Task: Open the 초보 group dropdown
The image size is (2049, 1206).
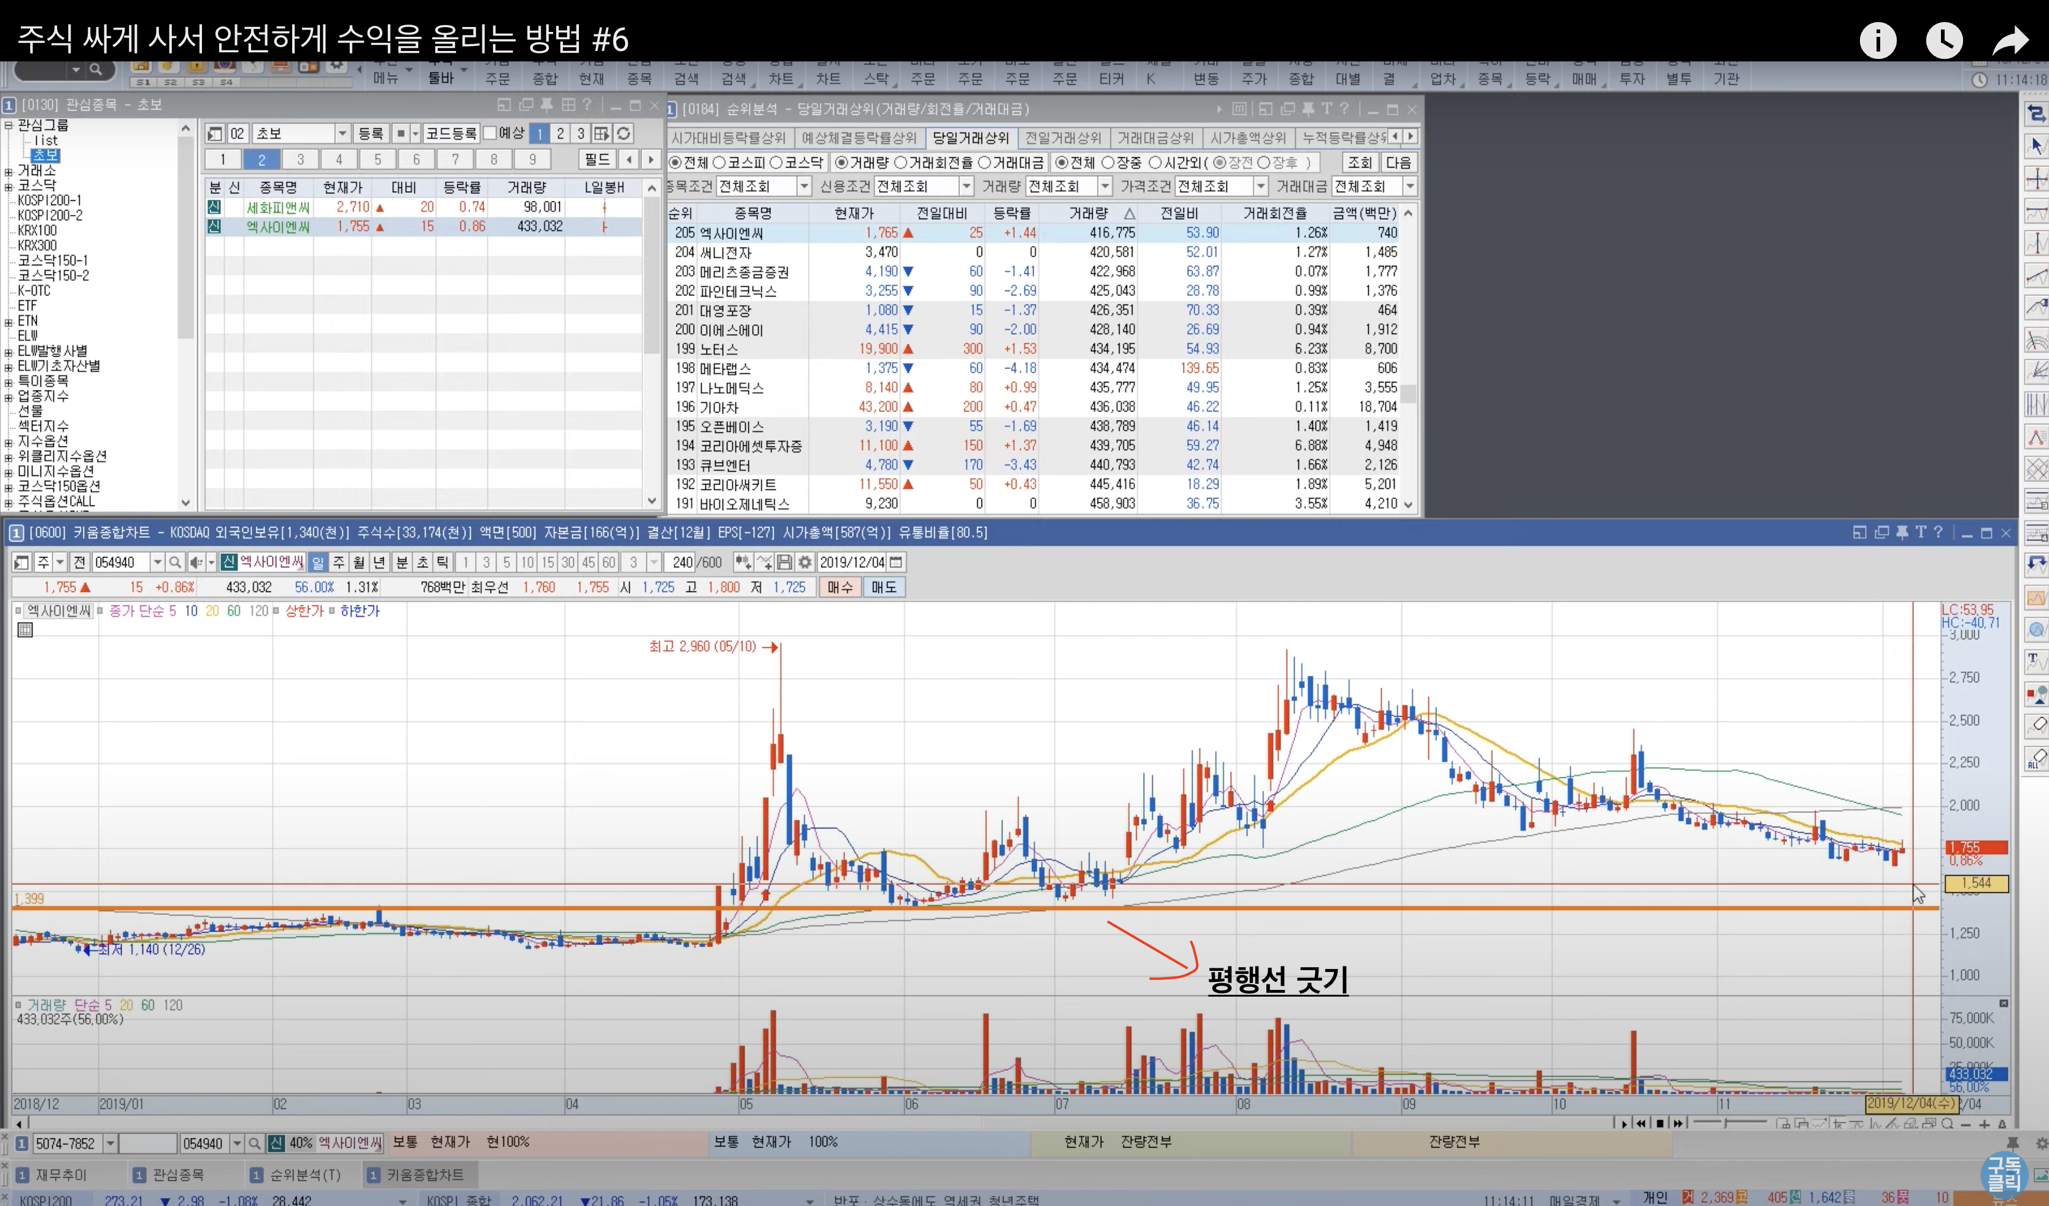Action: pos(343,133)
